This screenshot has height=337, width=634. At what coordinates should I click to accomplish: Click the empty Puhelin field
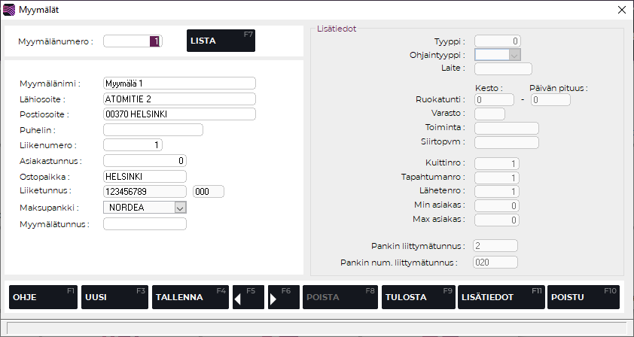153,130
